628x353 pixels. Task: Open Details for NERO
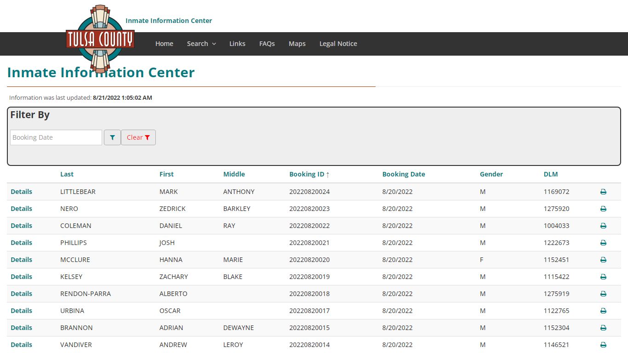click(x=22, y=209)
